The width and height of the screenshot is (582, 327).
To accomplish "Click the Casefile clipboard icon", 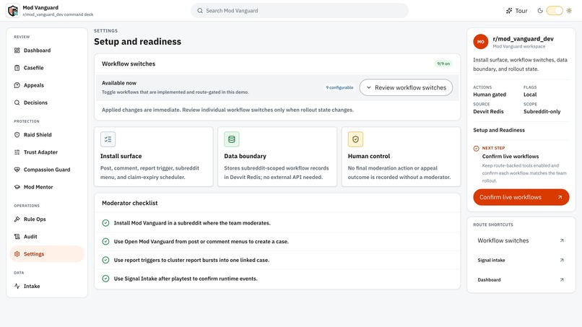I will click(17, 68).
